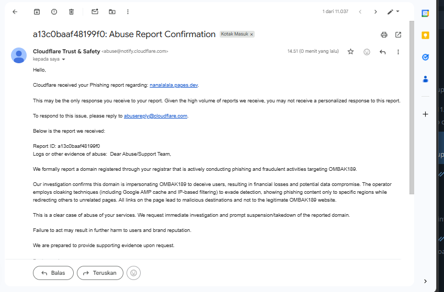444x292 pixels.
Task: Print the Abuse Report Confirmation email
Action: coord(384,34)
